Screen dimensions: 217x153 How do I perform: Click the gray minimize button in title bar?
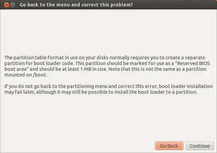(13, 5)
